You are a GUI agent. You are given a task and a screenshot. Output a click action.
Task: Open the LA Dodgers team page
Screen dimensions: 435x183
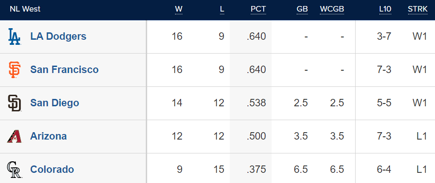pyautogui.click(x=58, y=37)
